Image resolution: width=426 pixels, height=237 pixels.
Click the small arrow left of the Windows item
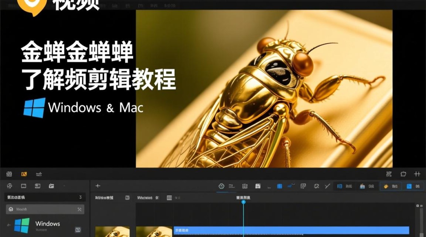coord(9,225)
